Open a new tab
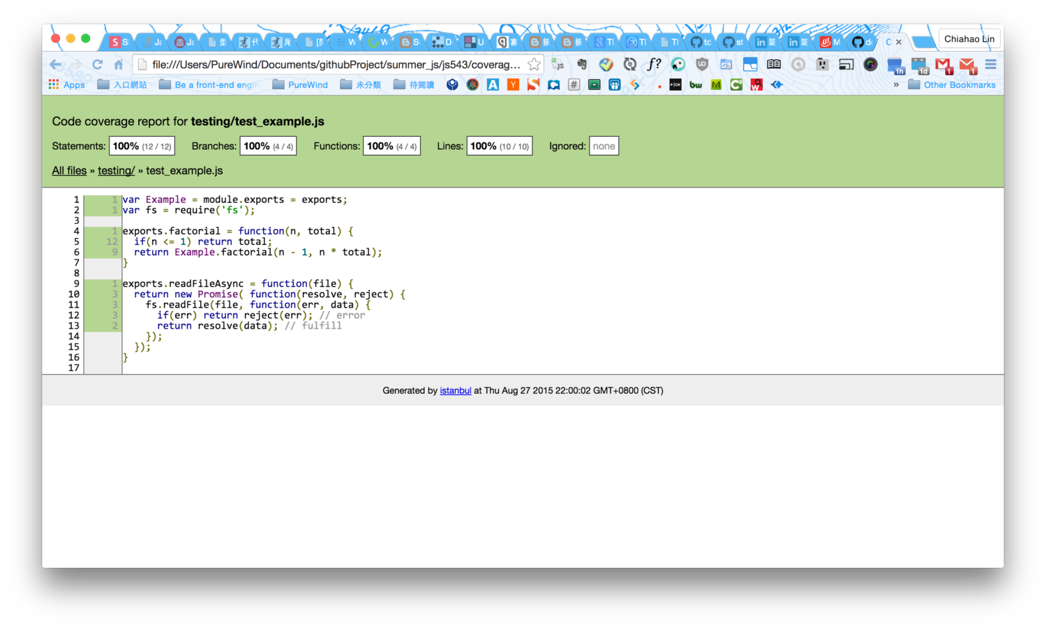The width and height of the screenshot is (1046, 628). pyautogui.click(x=923, y=42)
